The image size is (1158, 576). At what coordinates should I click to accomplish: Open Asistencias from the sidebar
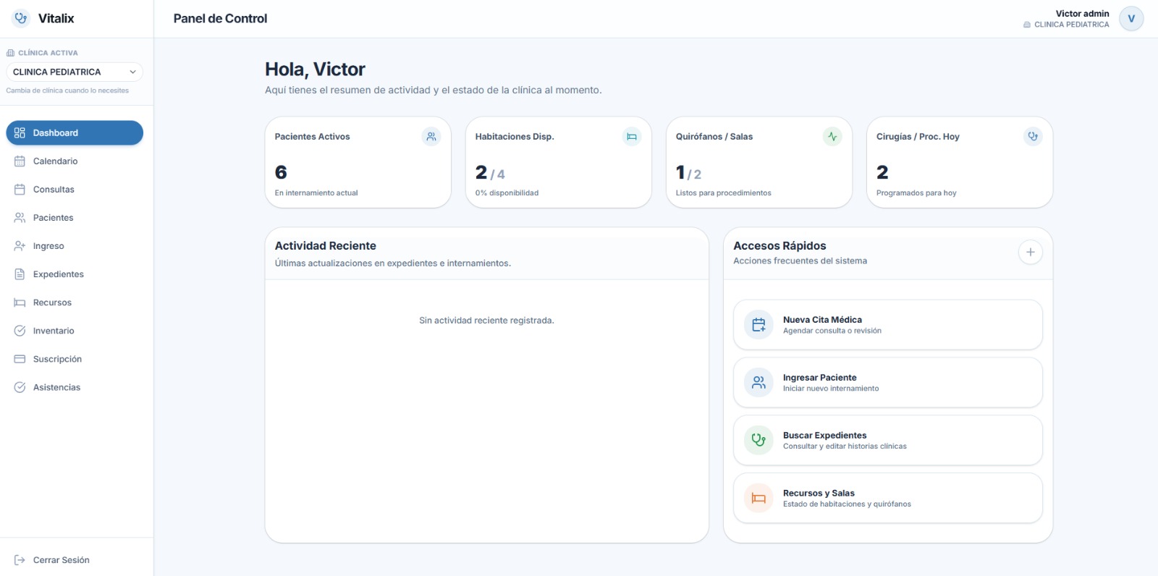(75, 387)
